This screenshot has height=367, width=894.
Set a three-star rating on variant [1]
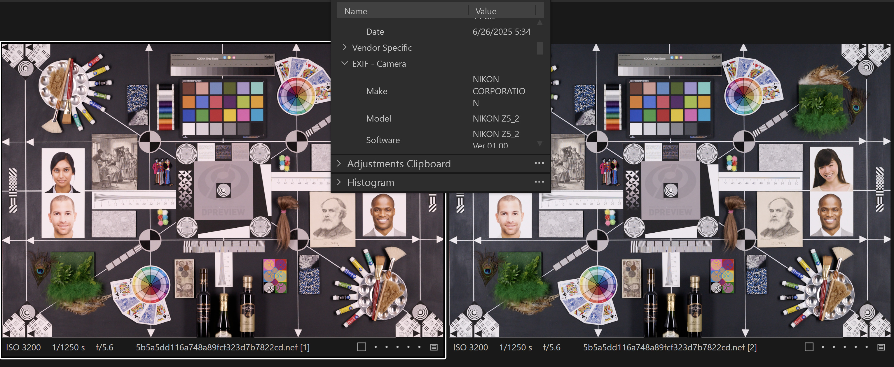pyautogui.click(x=397, y=347)
